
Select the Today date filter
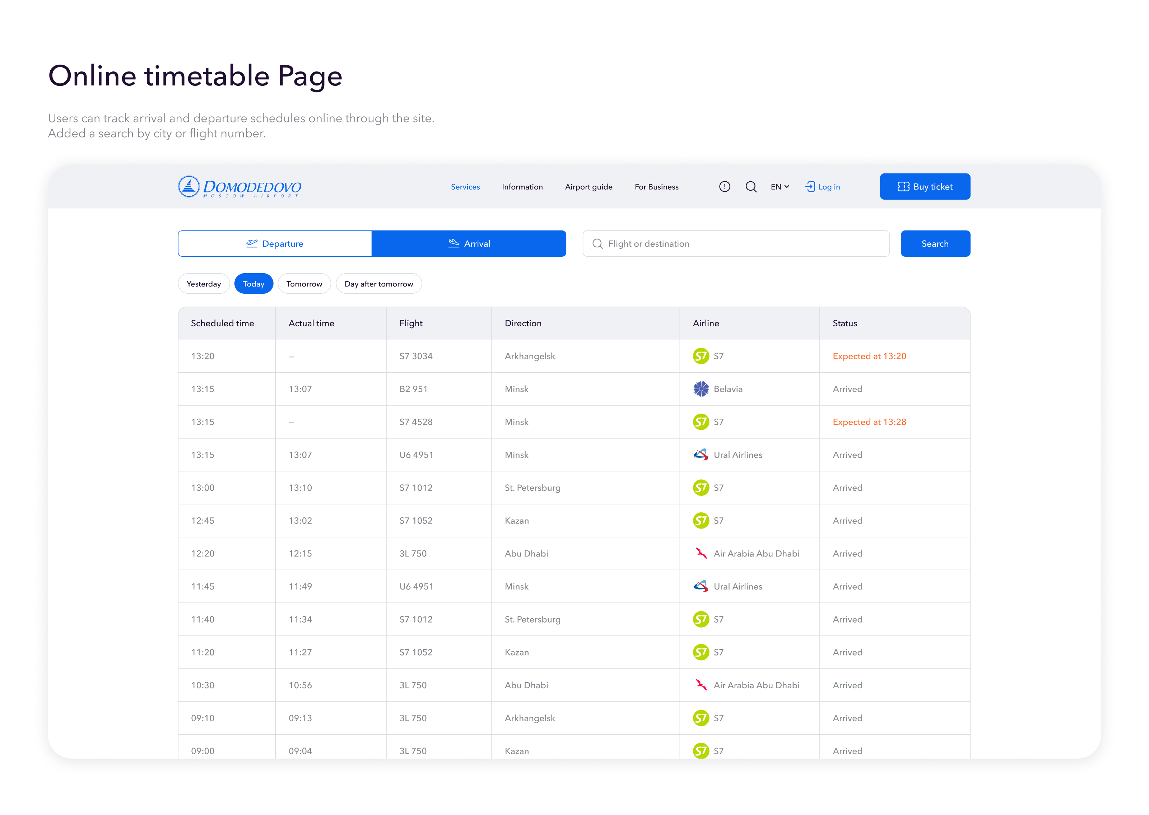253,284
